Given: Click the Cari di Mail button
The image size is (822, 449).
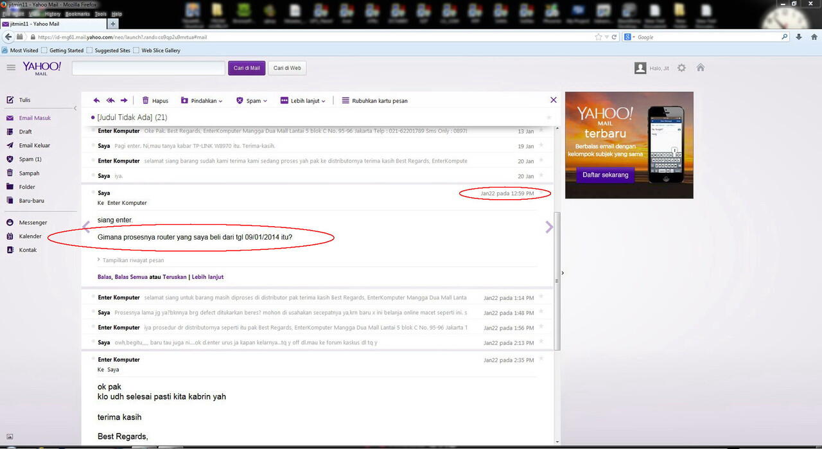Looking at the screenshot, I should tap(247, 68).
